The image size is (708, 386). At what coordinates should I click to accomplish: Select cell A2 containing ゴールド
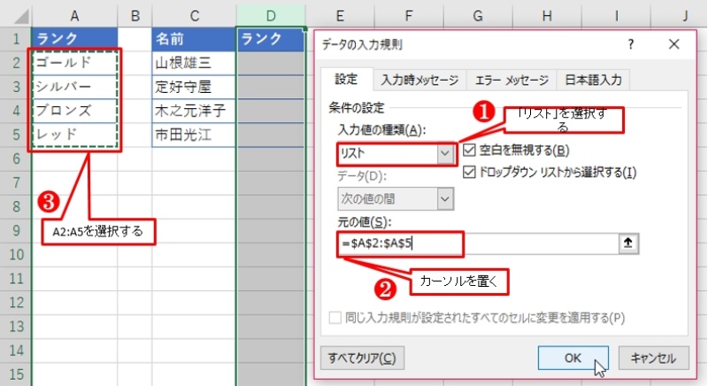(75, 63)
